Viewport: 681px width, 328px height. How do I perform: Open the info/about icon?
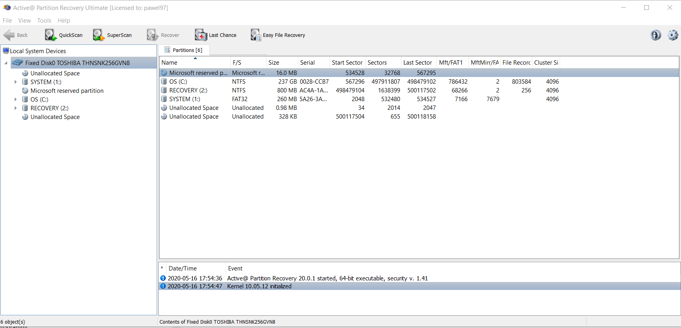(656, 35)
